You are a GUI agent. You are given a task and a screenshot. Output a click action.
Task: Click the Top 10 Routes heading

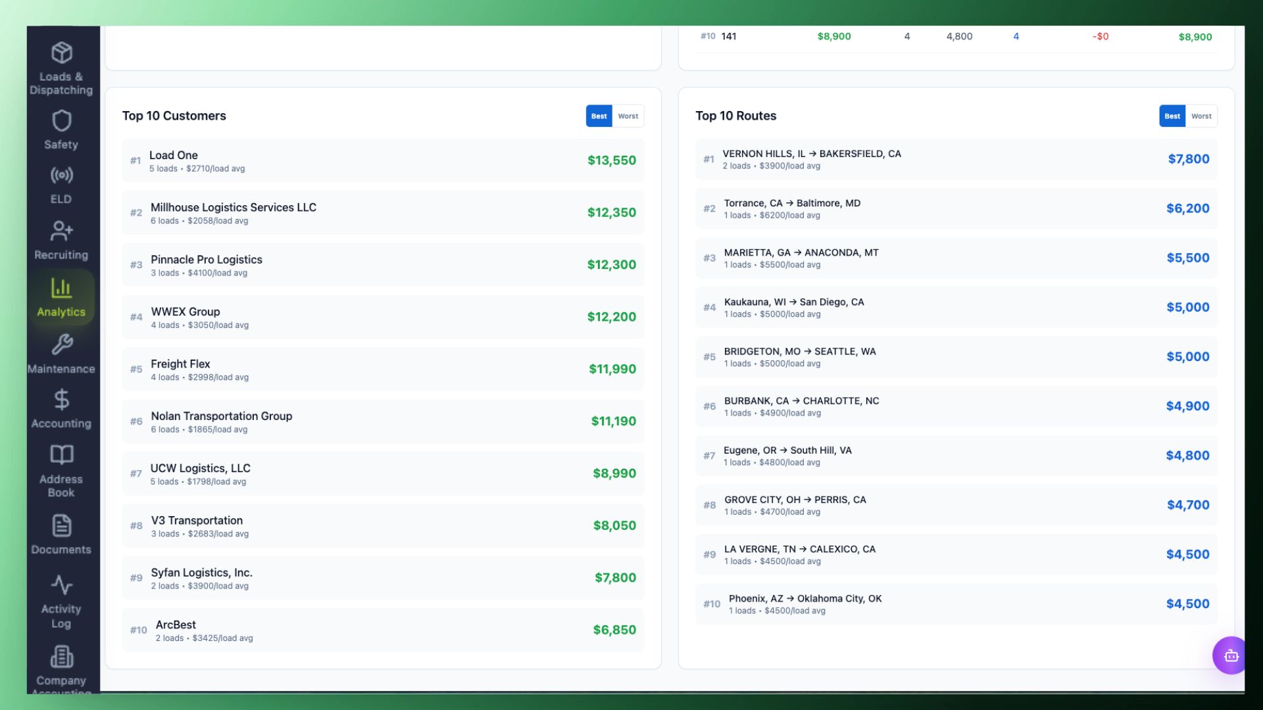click(736, 116)
